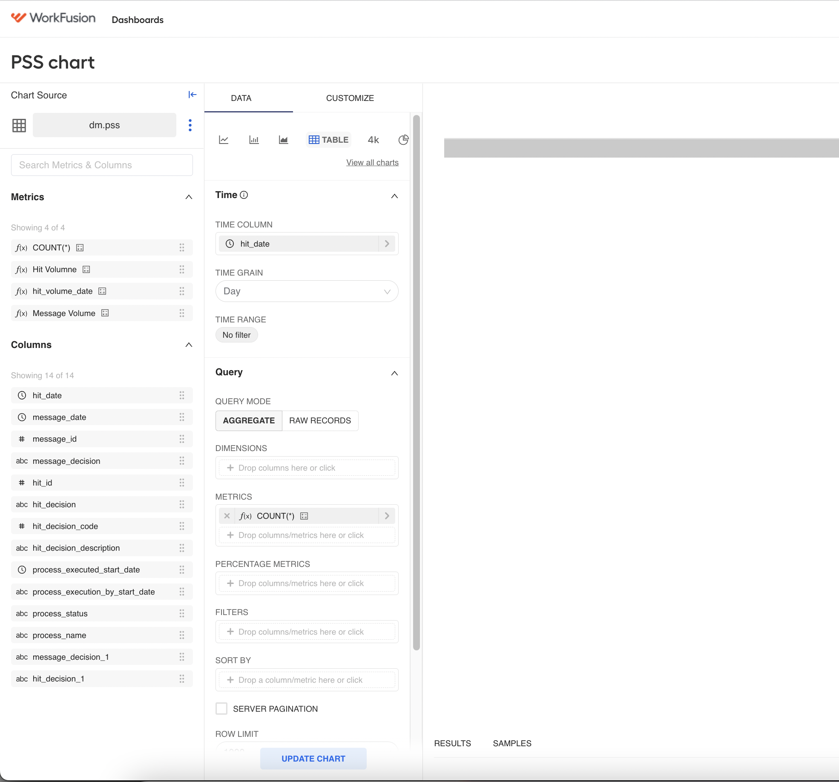Click the certified icon beside COUNT(*) in Metrics list
Screen dimensions: 839x782
[x=80, y=247]
